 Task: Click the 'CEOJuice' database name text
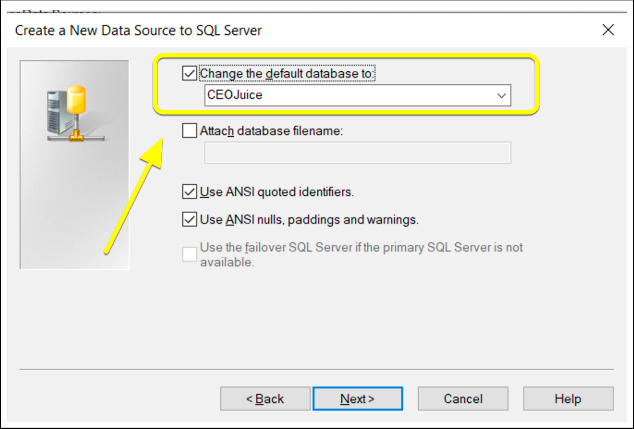pos(235,95)
